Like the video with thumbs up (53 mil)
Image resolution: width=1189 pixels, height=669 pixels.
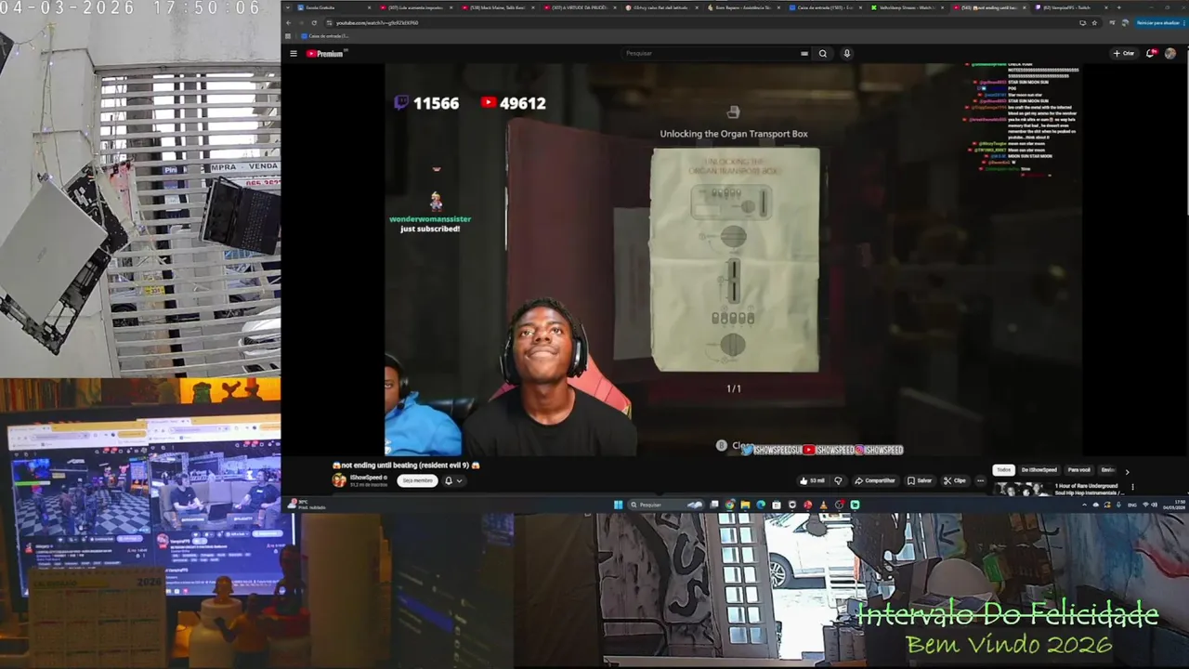(x=811, y=480)
